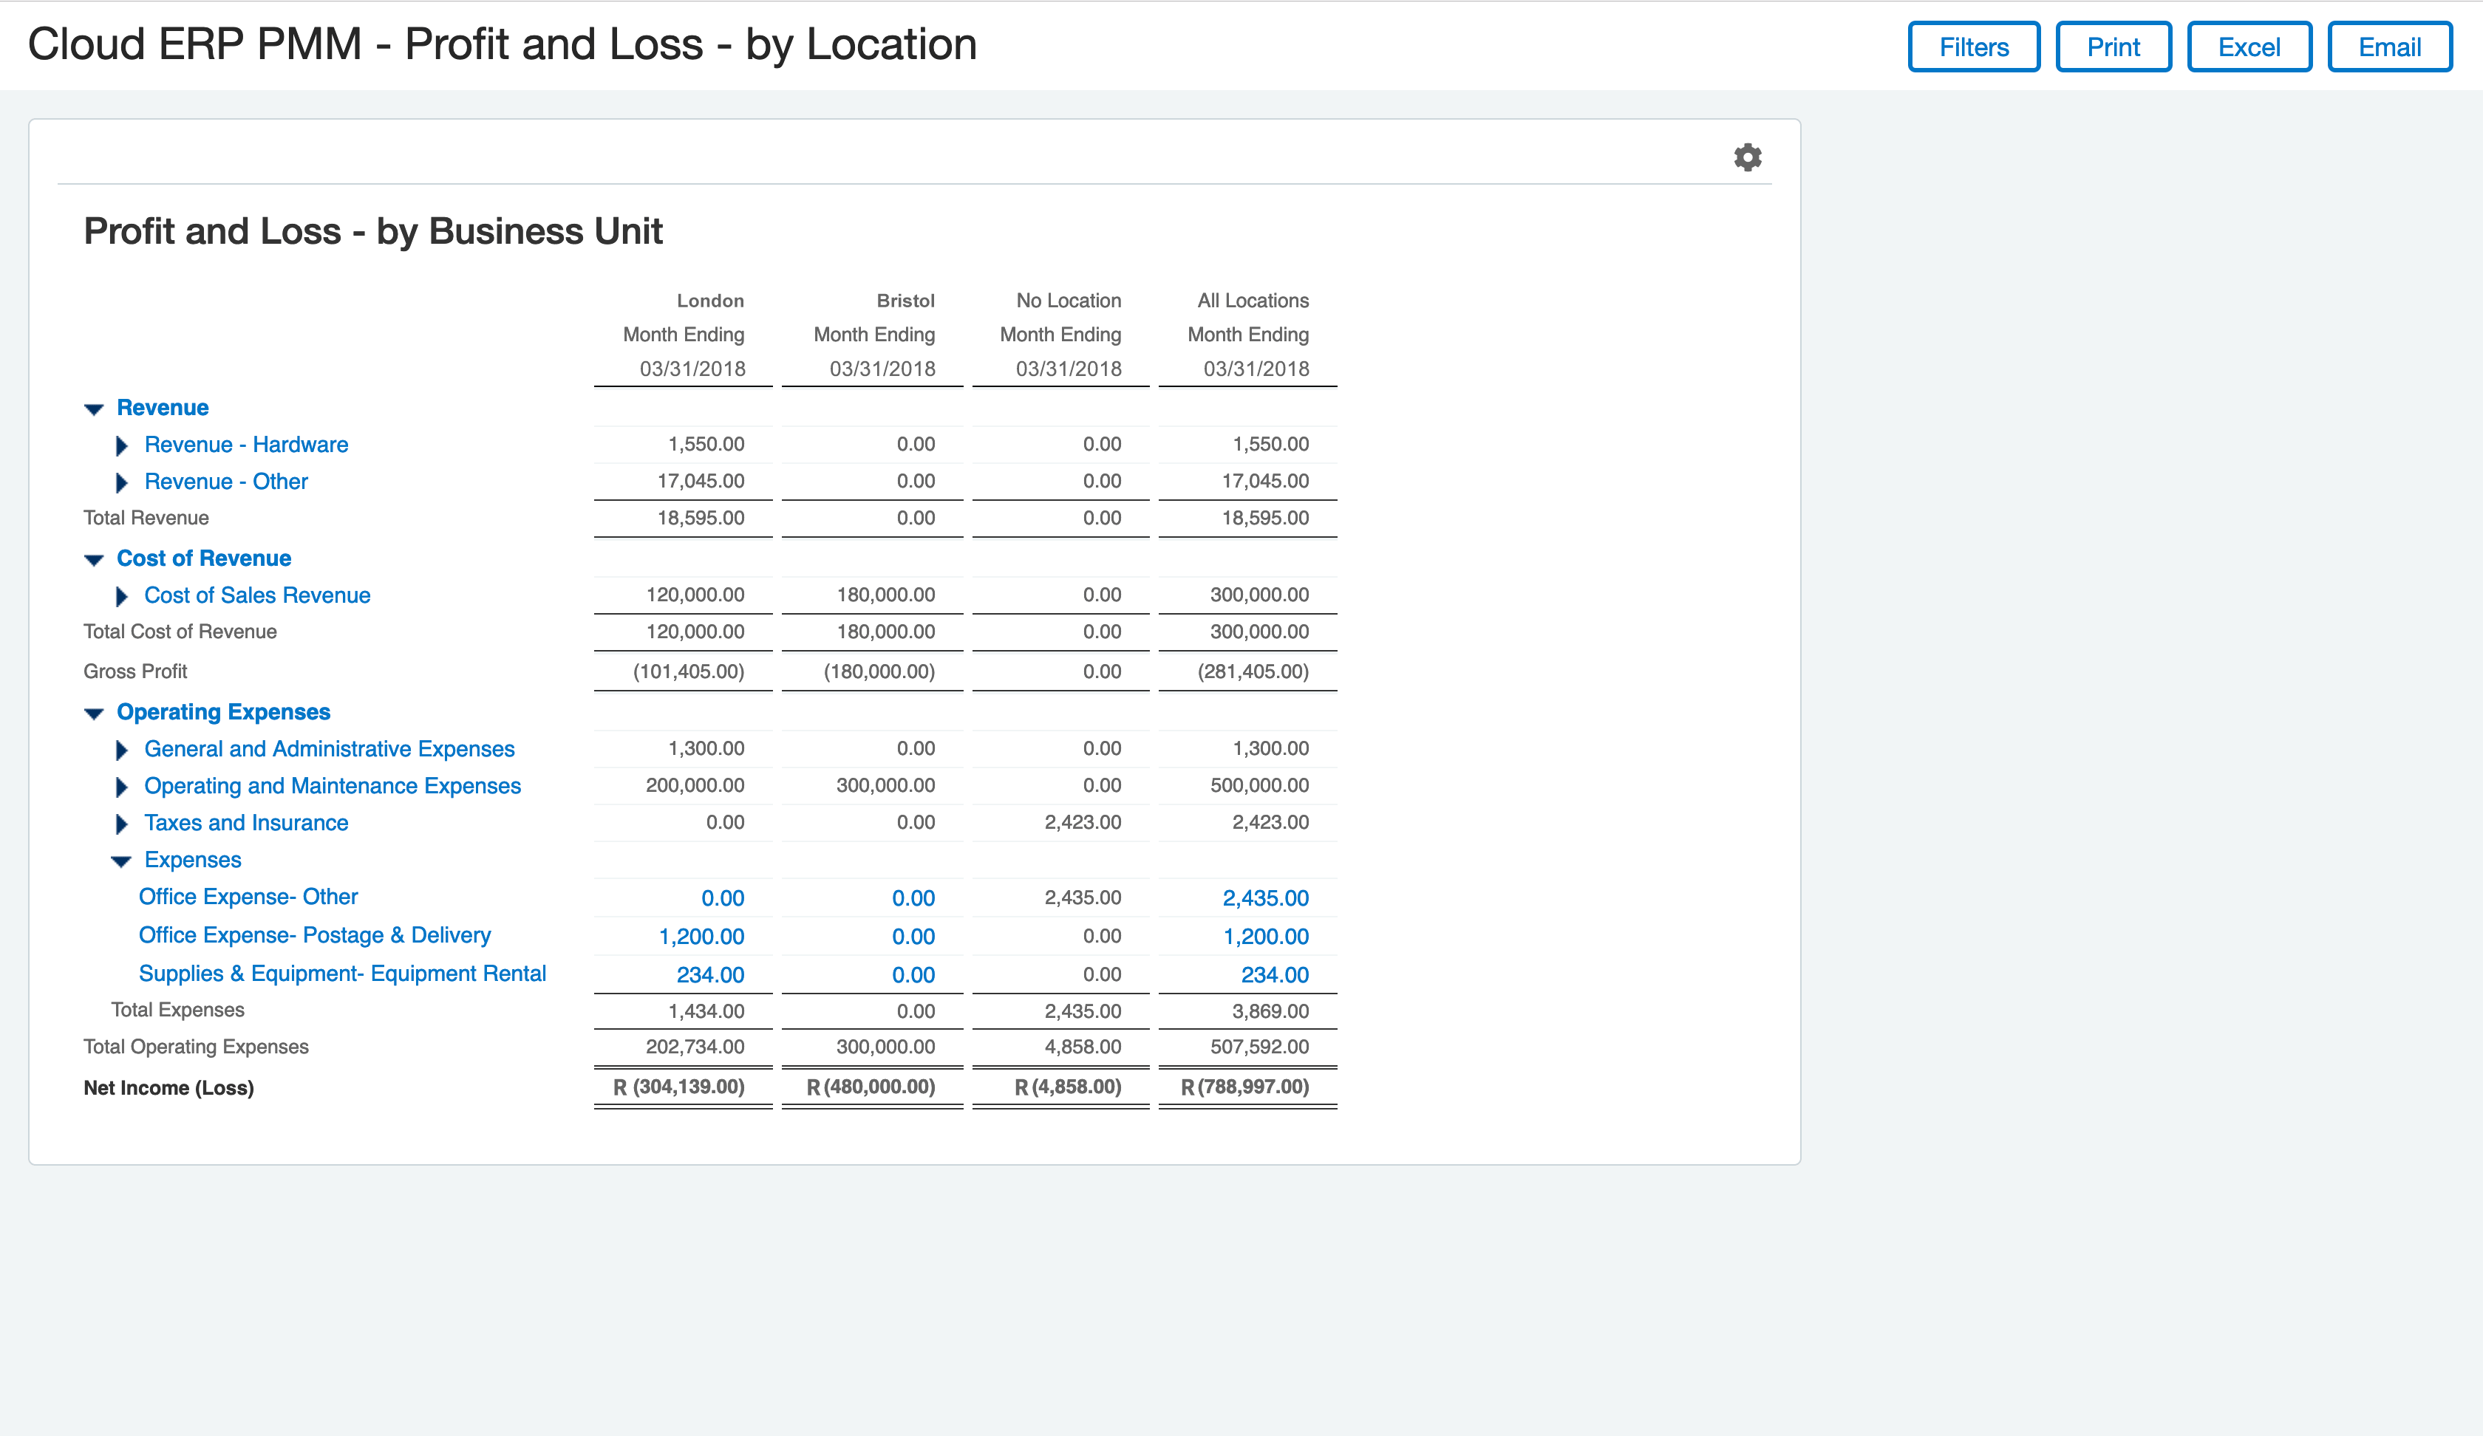Viewport: 2483px width, 1436px height.
Task: Open Supplies & Equipment- Equipment Rental link
Action: click(342, 973)
